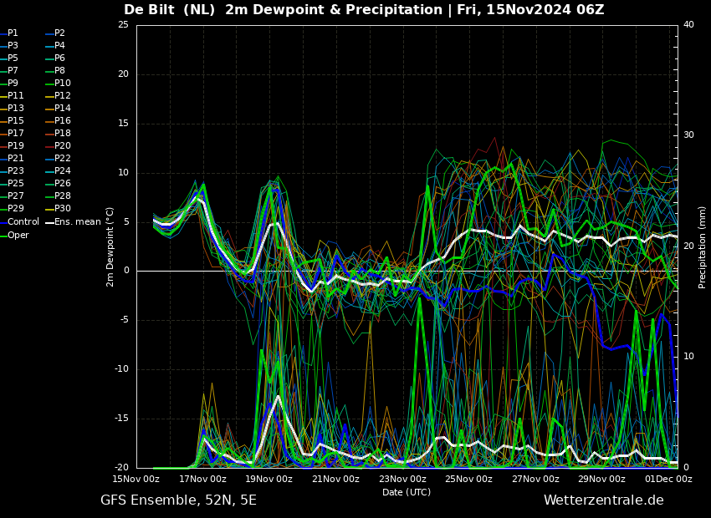Open the Wetterzentrale.de link
The height and width of the screenshot is (518, 711).
coord(603,500)
